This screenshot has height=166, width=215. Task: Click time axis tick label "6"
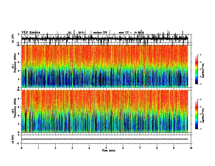(123, 148)
